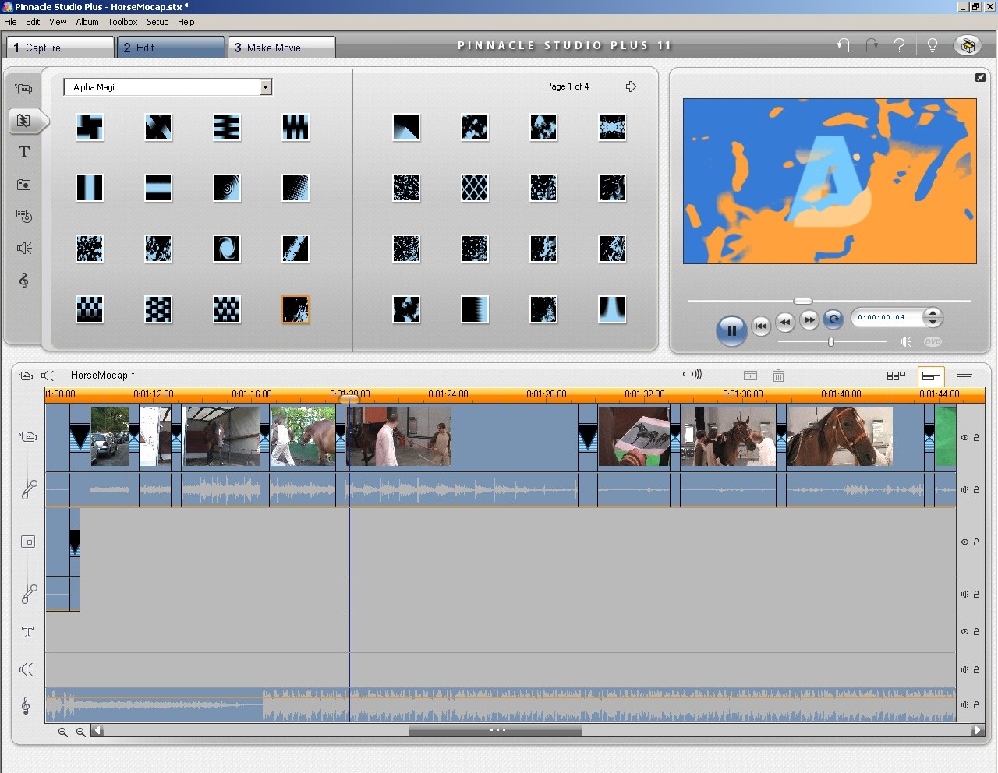998x773 pixels.
Task: Toggle lock on the title track
Action: [976, 632]
